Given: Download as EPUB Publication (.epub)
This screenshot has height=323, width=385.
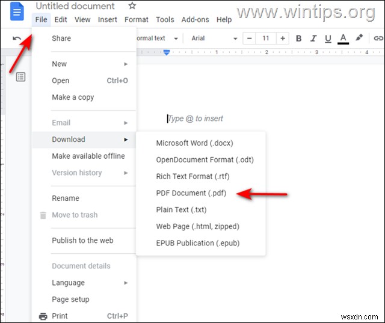Looking at the screenshot, I should point(201,243).
